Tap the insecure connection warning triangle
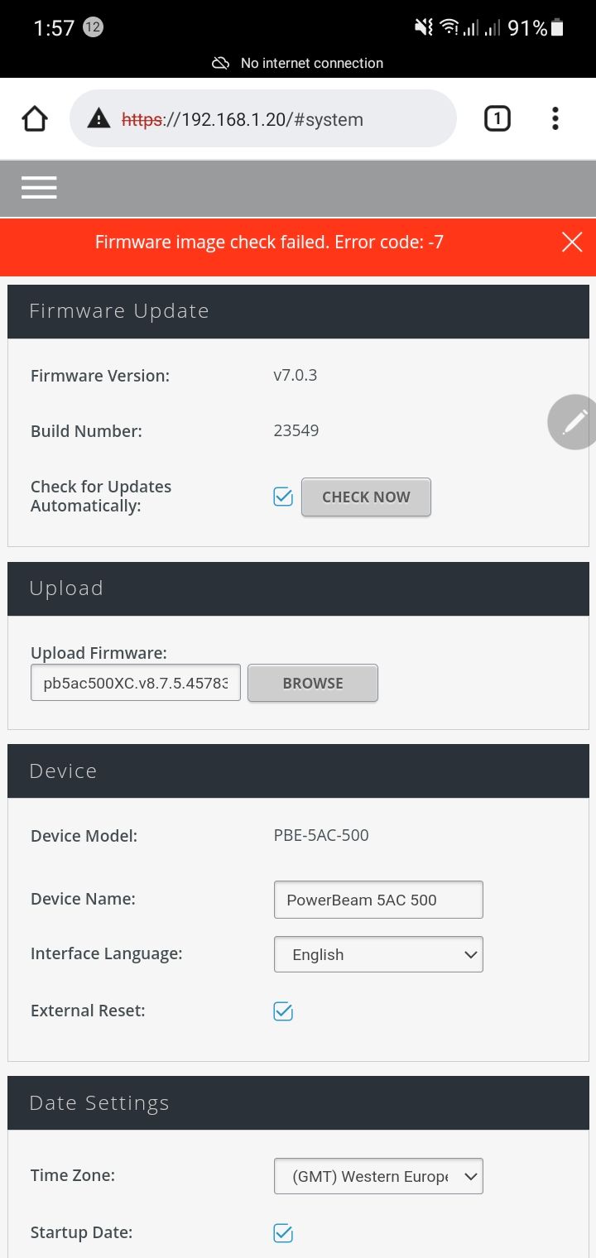This screenshot has height=1258, width=596. click(x=99, y=119)
